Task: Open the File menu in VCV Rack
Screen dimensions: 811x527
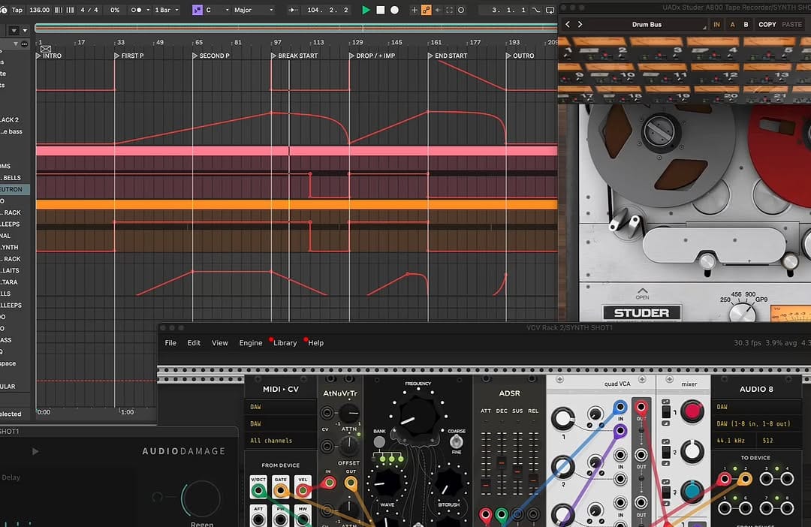Action: point(170,343)
